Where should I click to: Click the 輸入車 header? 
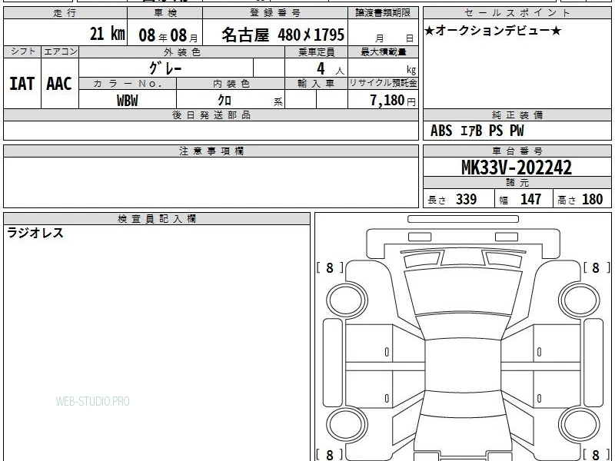[316, 84]
